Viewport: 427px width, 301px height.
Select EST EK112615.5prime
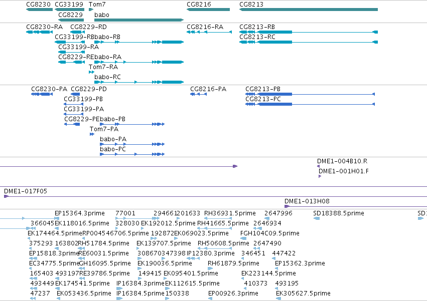coord(193,283)
